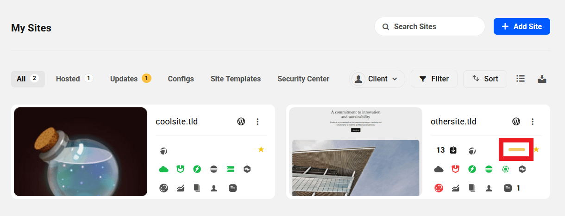The image size is (565, 216).
Task: Switch to the Updates tab
Action: (x=130, y=79)
